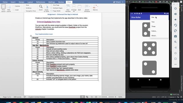This screenshot has height=103, width=183.
Task: Select menu item Three in emulator
Action: [x=159, y=26]
